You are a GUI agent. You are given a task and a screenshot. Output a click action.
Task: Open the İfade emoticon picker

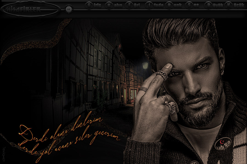(x=149, y=5)
